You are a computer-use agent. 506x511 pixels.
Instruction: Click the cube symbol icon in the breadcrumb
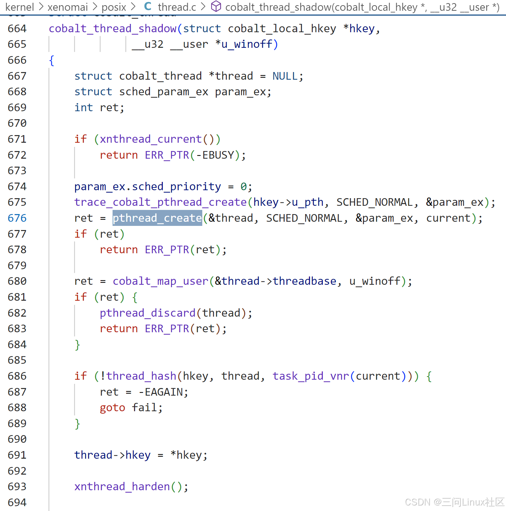(216, 6)
